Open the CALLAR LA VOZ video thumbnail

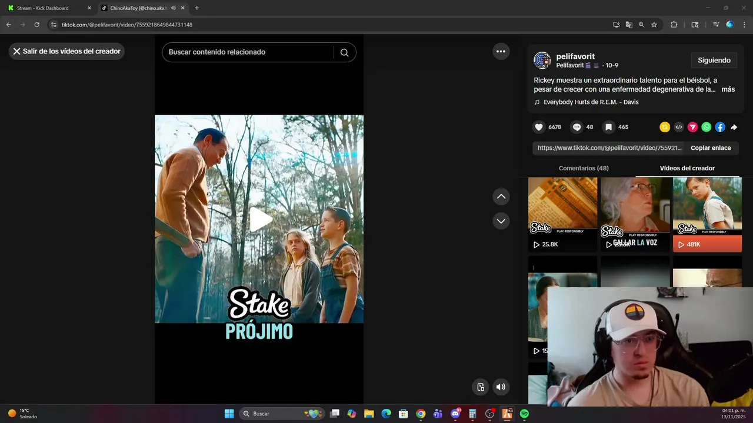pyautogui.click(x=635, y=214)
